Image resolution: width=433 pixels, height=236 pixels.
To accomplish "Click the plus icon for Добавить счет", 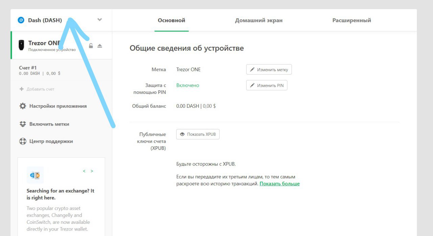I will 22,89.
